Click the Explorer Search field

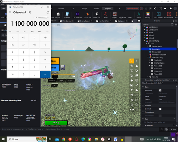tap(156, 24)
